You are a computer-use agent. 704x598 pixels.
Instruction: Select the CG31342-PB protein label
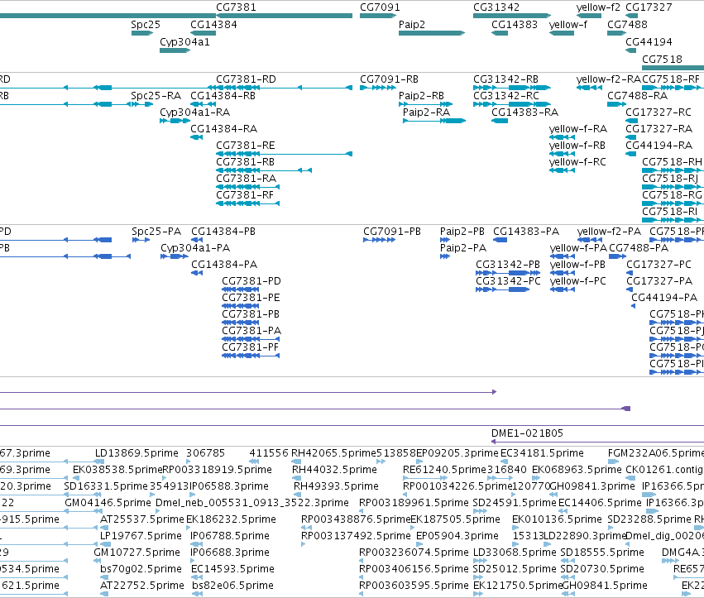(508, 265)
